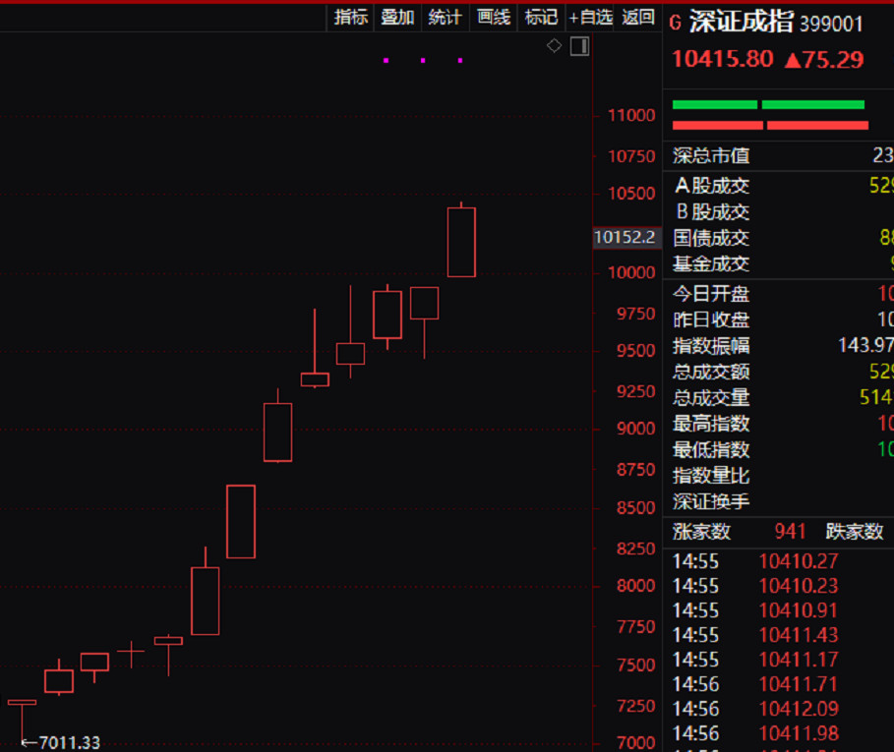Click the 10152.2 price label on the axis
The image size is (894, 752).
[625, 237]
